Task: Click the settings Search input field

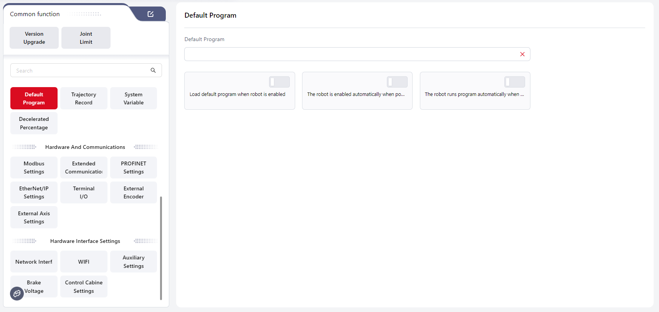Action: pyautogui.click(x=81, y=71)
